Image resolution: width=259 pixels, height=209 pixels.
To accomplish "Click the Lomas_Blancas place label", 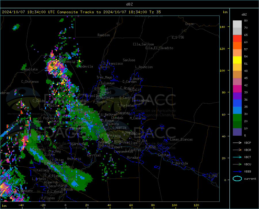I will 181,139.
